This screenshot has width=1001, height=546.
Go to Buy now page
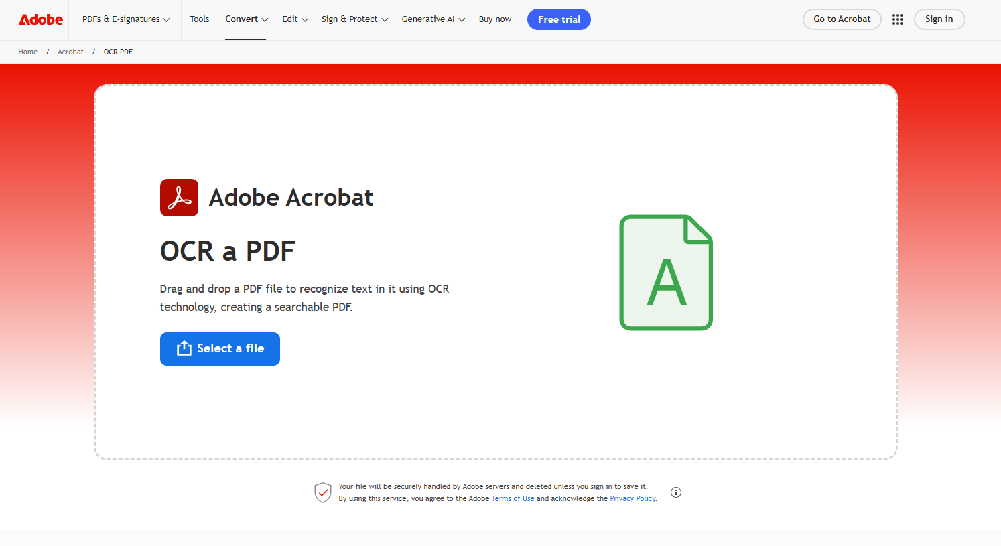point(495,19)
